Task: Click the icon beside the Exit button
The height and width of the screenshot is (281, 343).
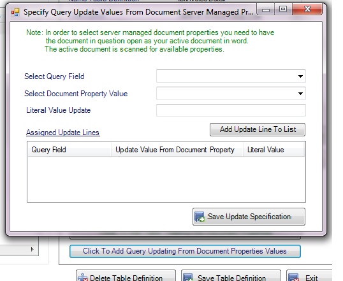Action: coord(294,277)
